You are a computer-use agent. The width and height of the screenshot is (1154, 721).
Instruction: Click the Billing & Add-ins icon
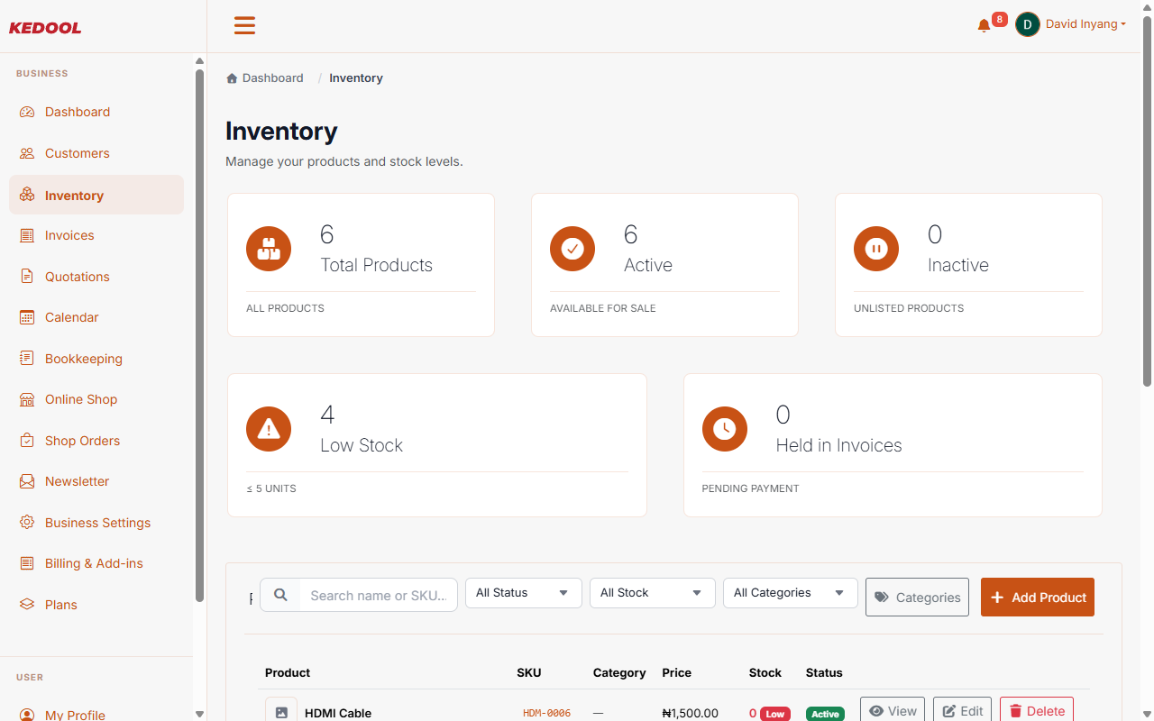27,563
